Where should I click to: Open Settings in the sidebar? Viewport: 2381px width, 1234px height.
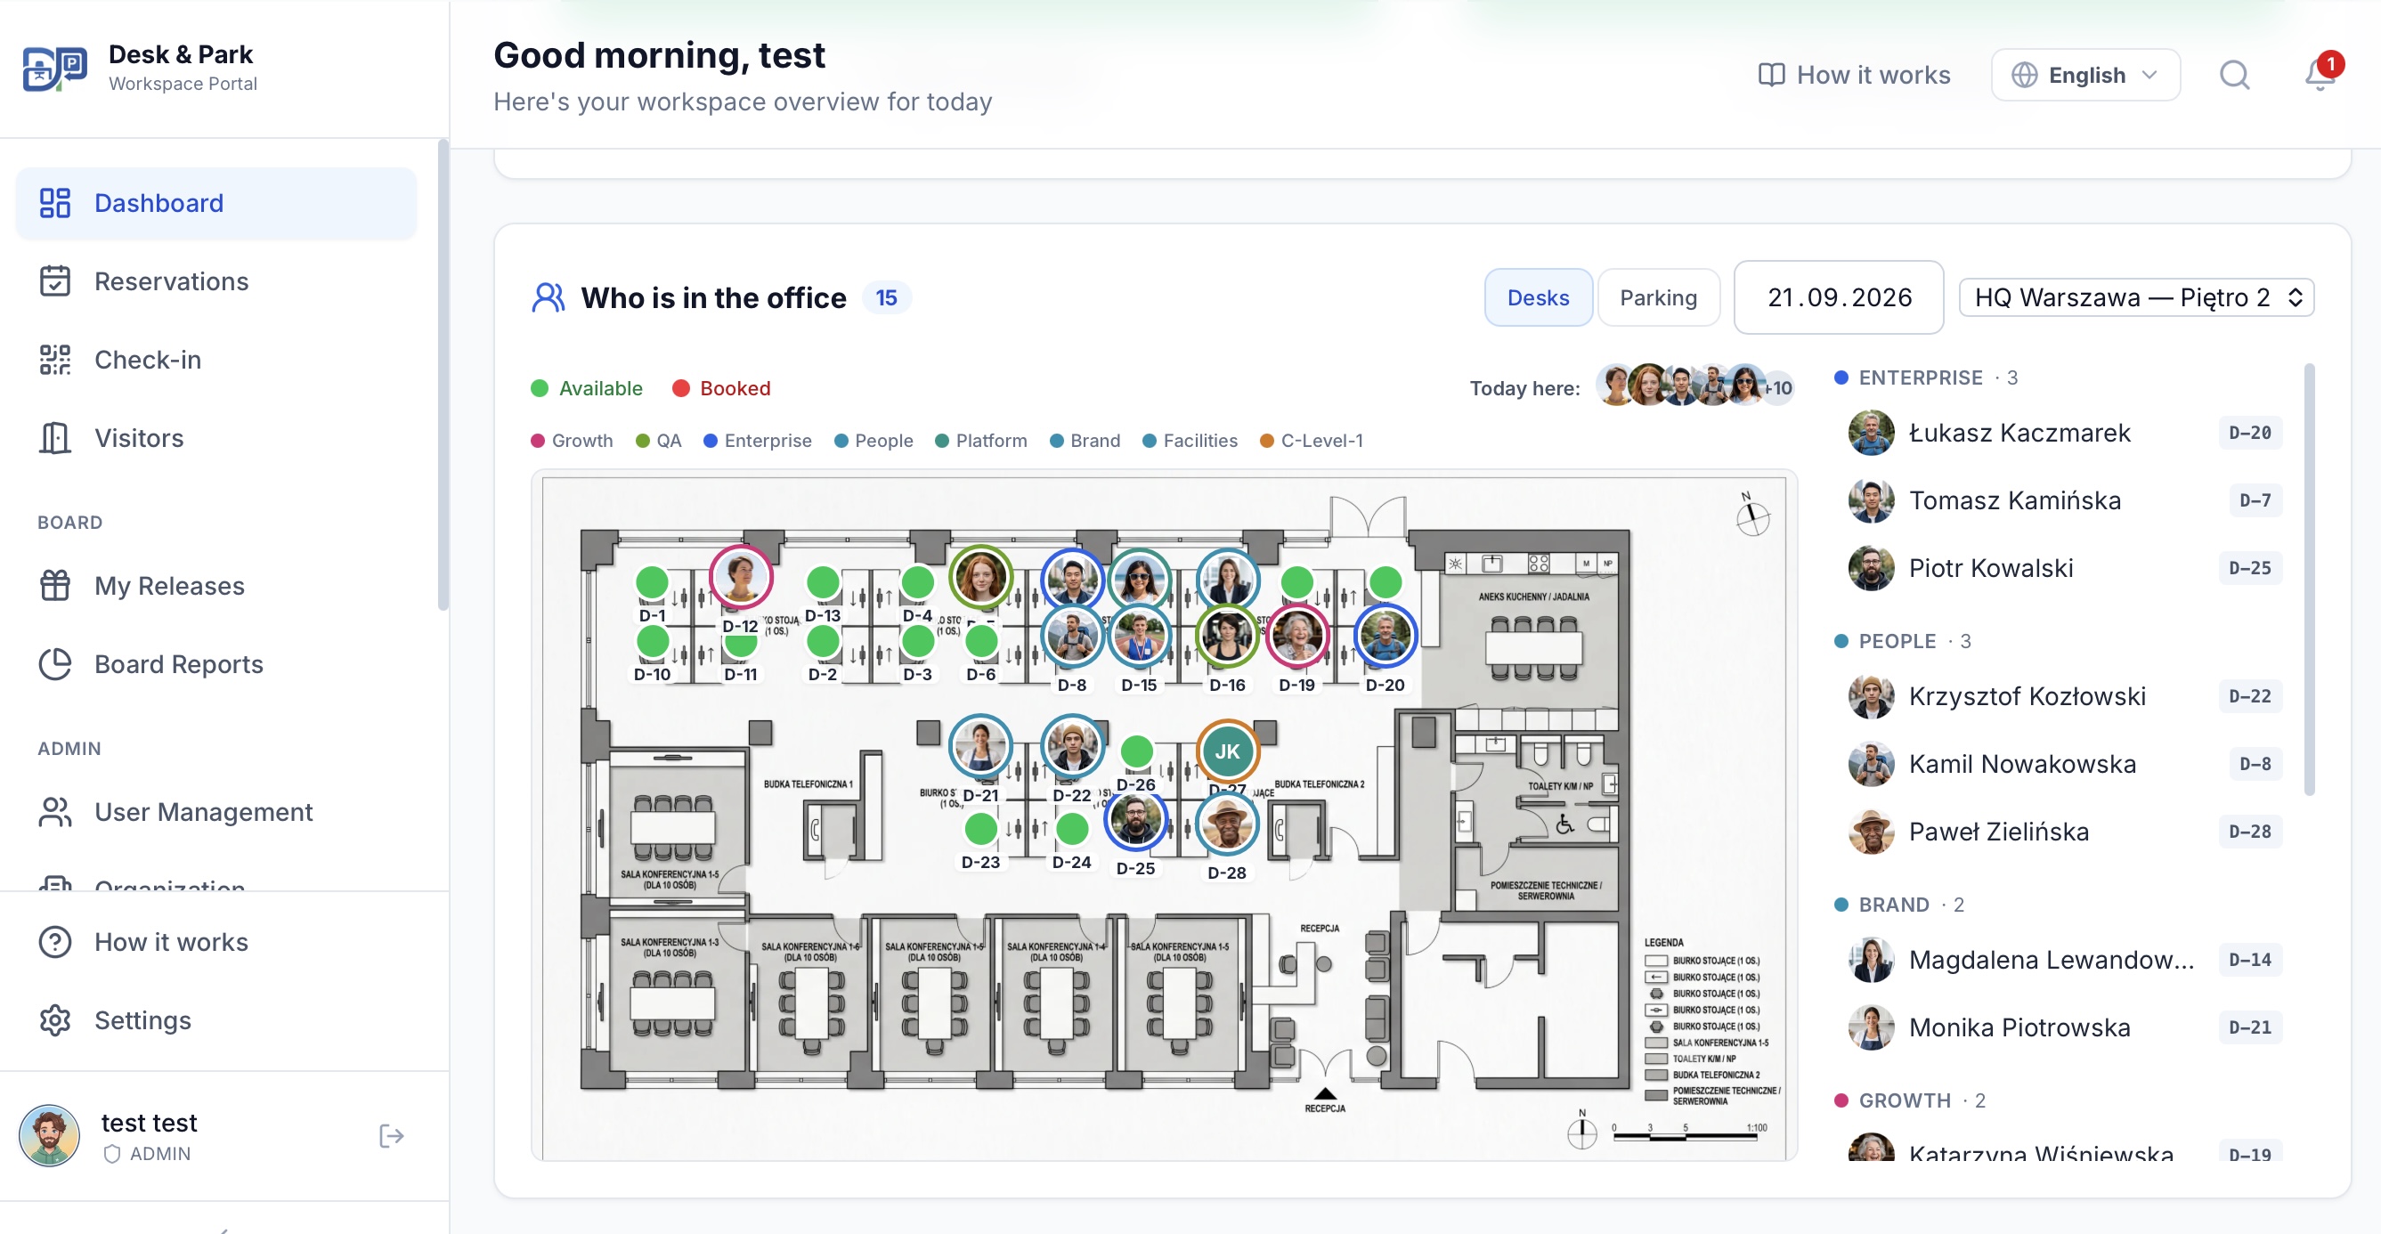[x=216, y=1021]
